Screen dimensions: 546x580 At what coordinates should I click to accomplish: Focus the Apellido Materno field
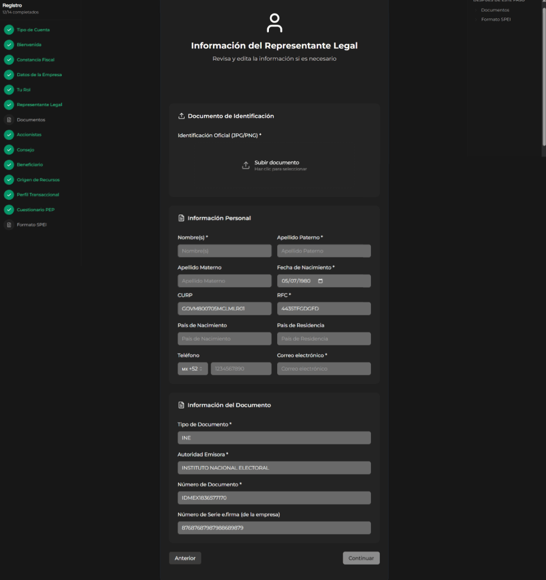[225, 281]
